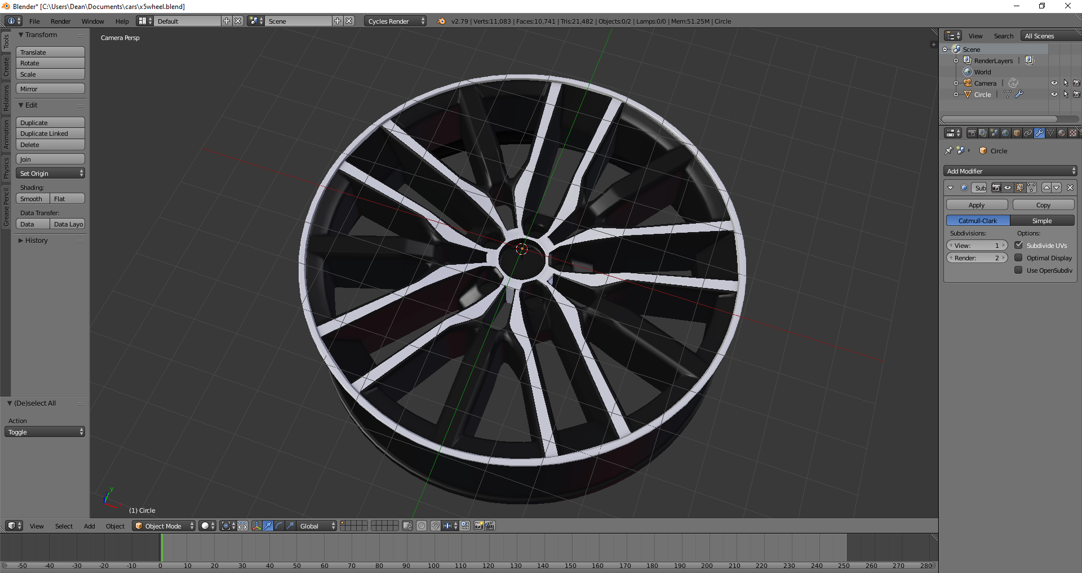Uncheck the Subdivide UVs checkbox
Screen dimensions: 1082x573
1018,245
